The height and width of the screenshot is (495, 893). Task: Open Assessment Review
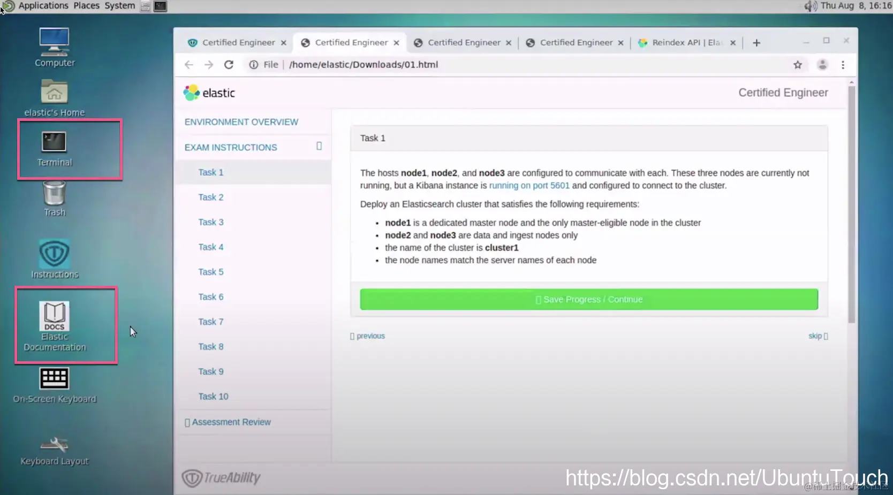tap(228, 422)
